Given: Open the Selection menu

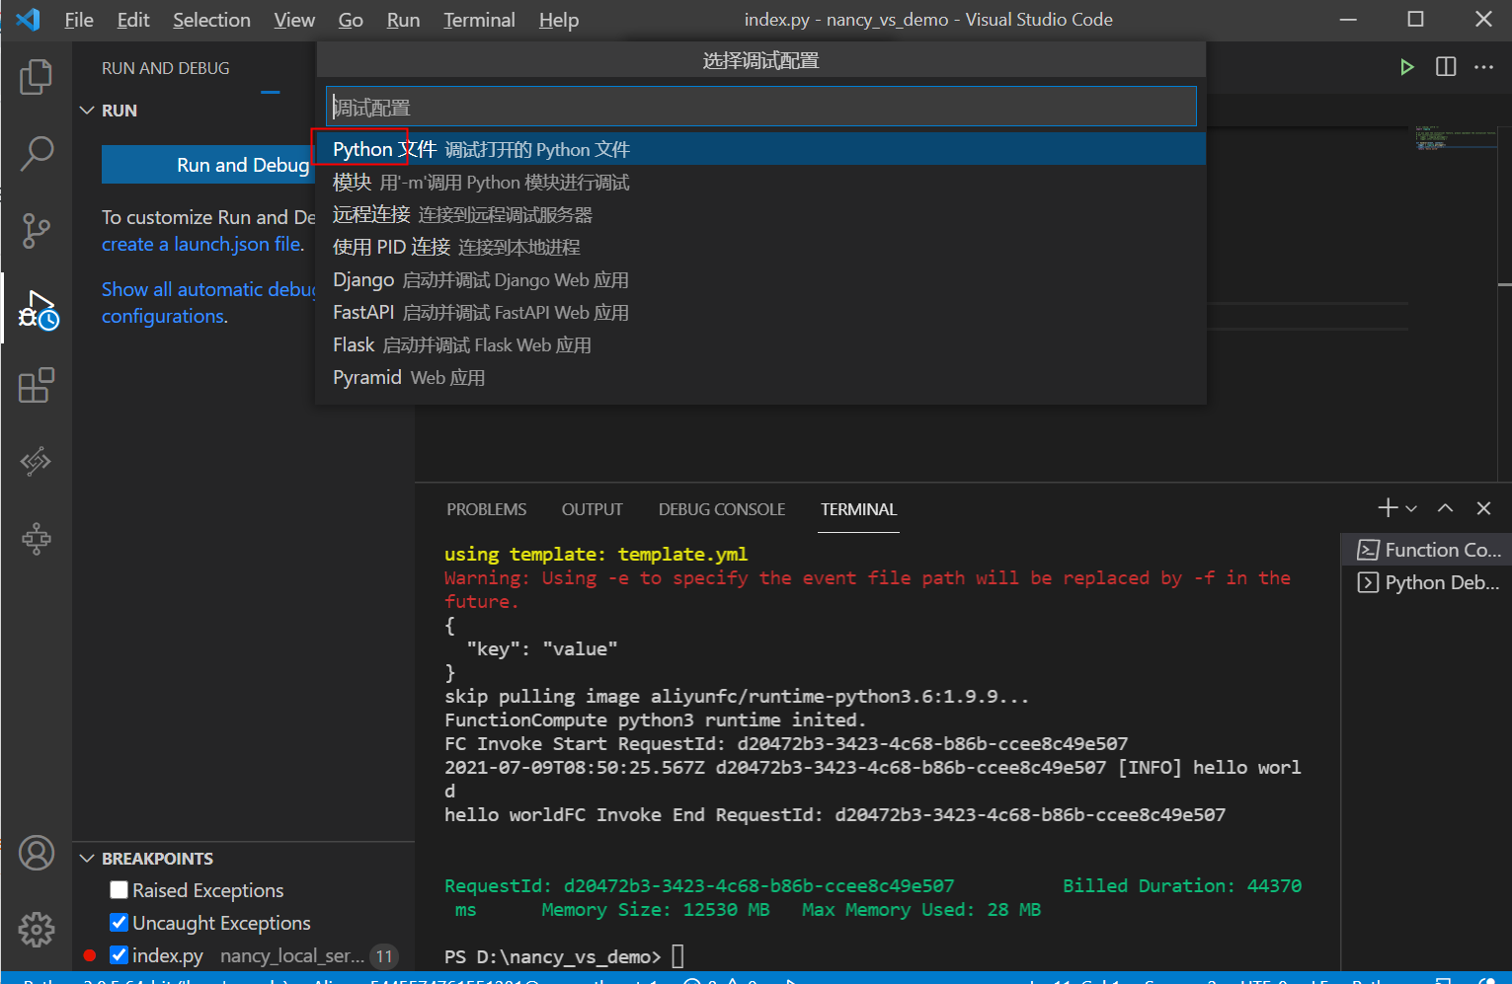Looking at the screenshot, I should tap(211, 20).
